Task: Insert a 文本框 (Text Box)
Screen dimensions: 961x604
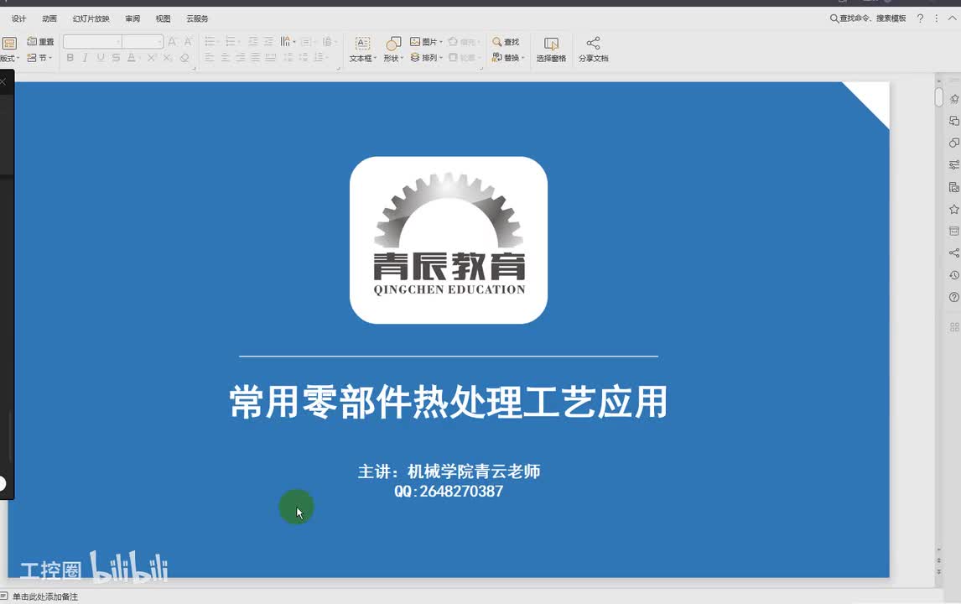Action: click(362, 49)
